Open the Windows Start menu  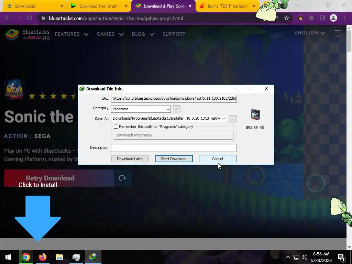pyautogui.click(x=8, y=257)
